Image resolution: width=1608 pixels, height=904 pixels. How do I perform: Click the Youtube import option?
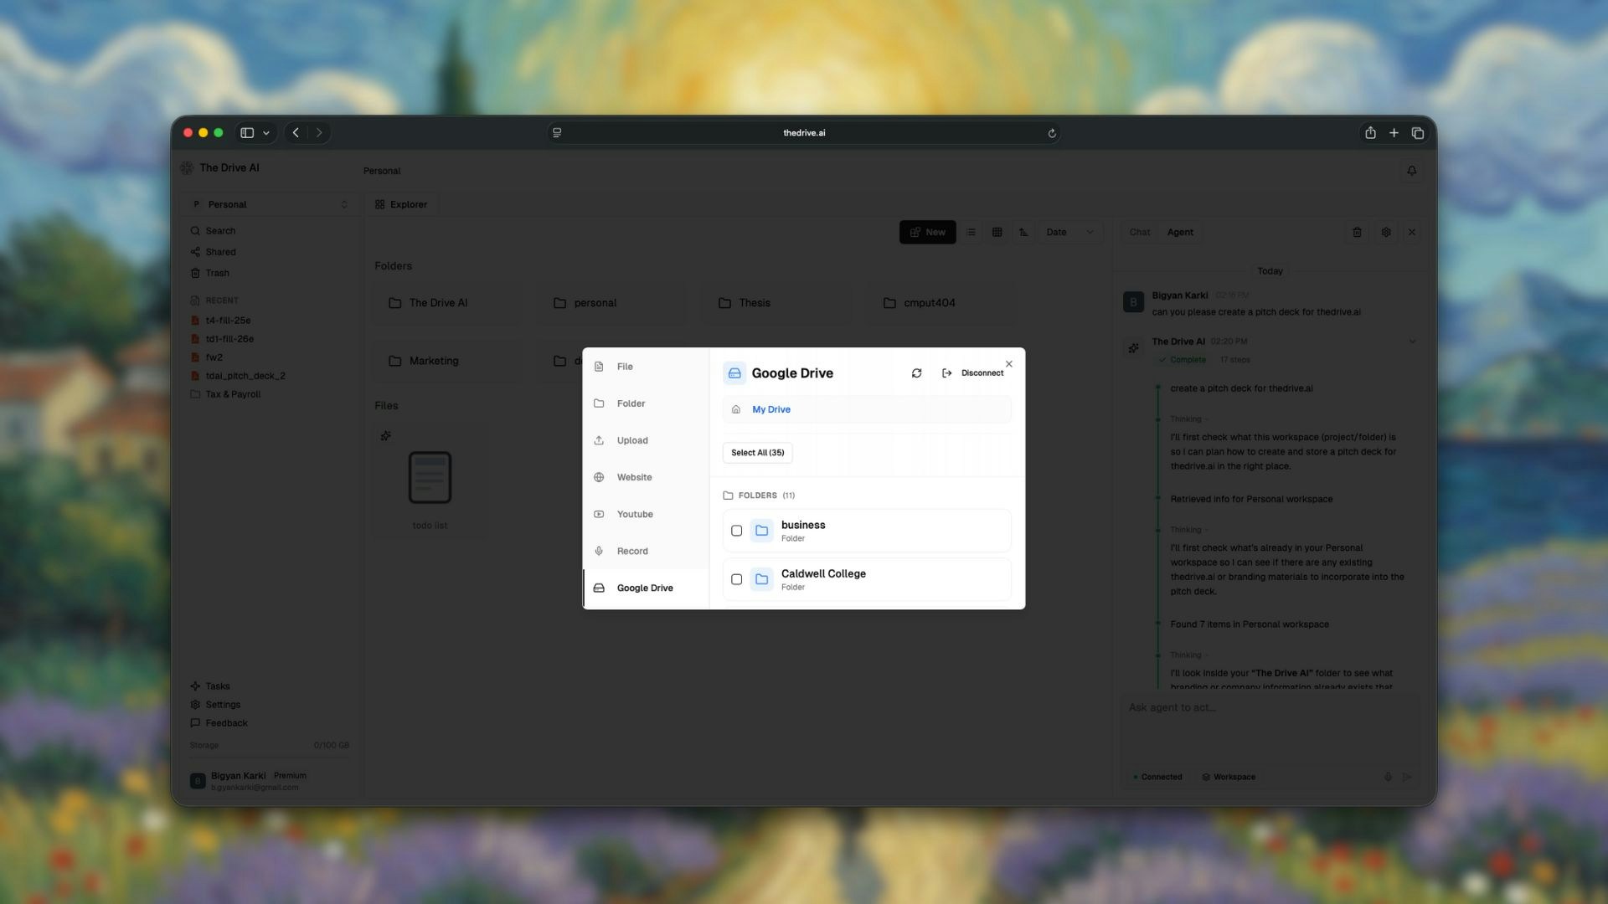click(634, 514)
